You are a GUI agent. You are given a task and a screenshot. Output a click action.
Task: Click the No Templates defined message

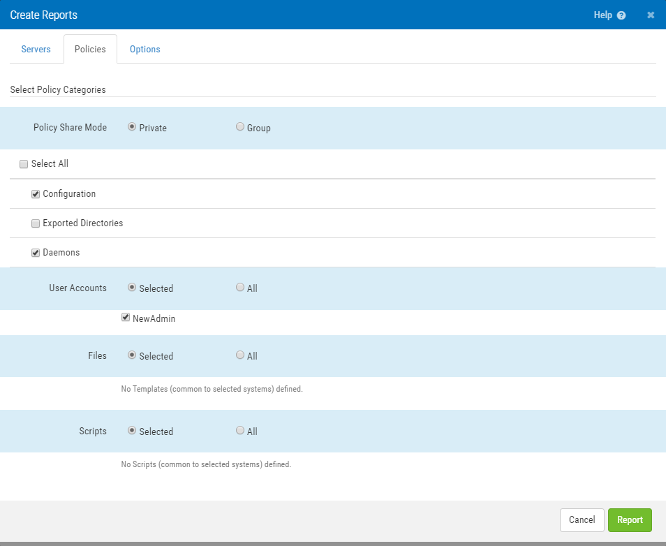[212, 389]
